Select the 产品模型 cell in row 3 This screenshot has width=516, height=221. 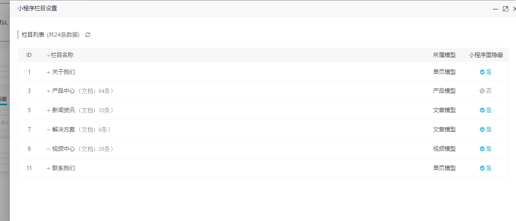pyautogui.click(x=444, y=91)
